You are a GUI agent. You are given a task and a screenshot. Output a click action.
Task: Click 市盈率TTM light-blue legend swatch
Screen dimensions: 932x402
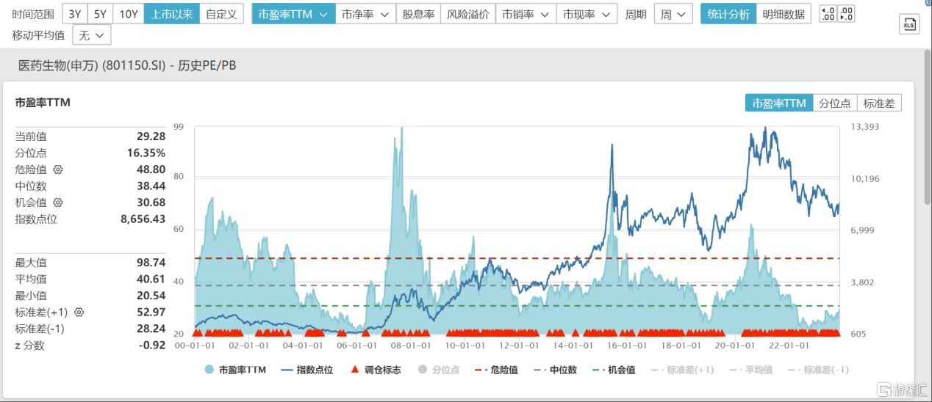(x=209, y=370)
